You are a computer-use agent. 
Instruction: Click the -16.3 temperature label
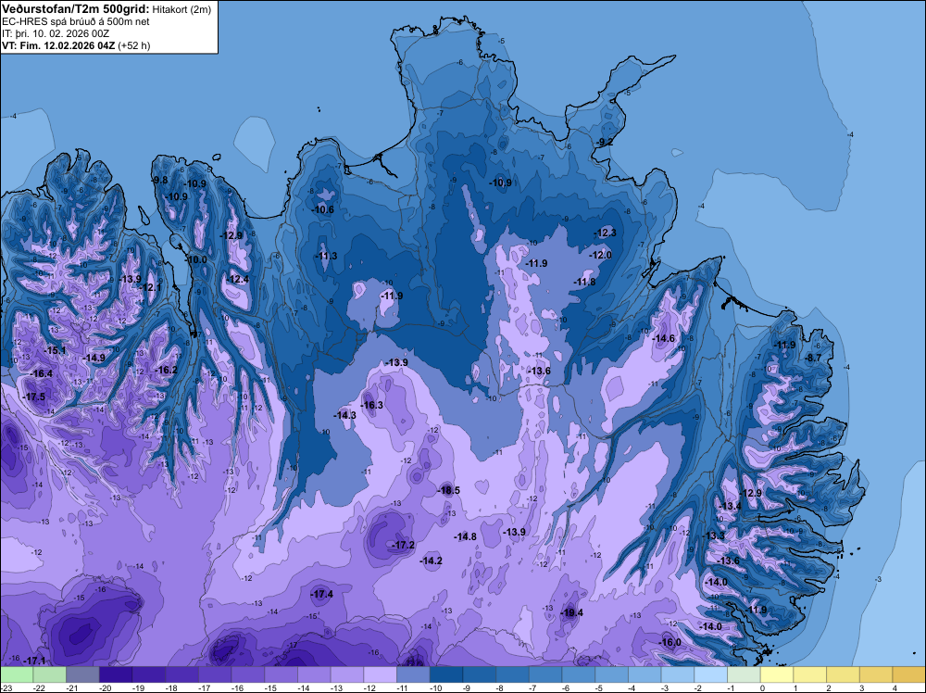tap(372, 405)
